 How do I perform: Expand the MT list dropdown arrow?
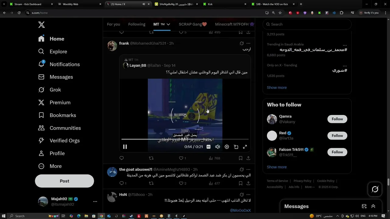click(168, 24)
